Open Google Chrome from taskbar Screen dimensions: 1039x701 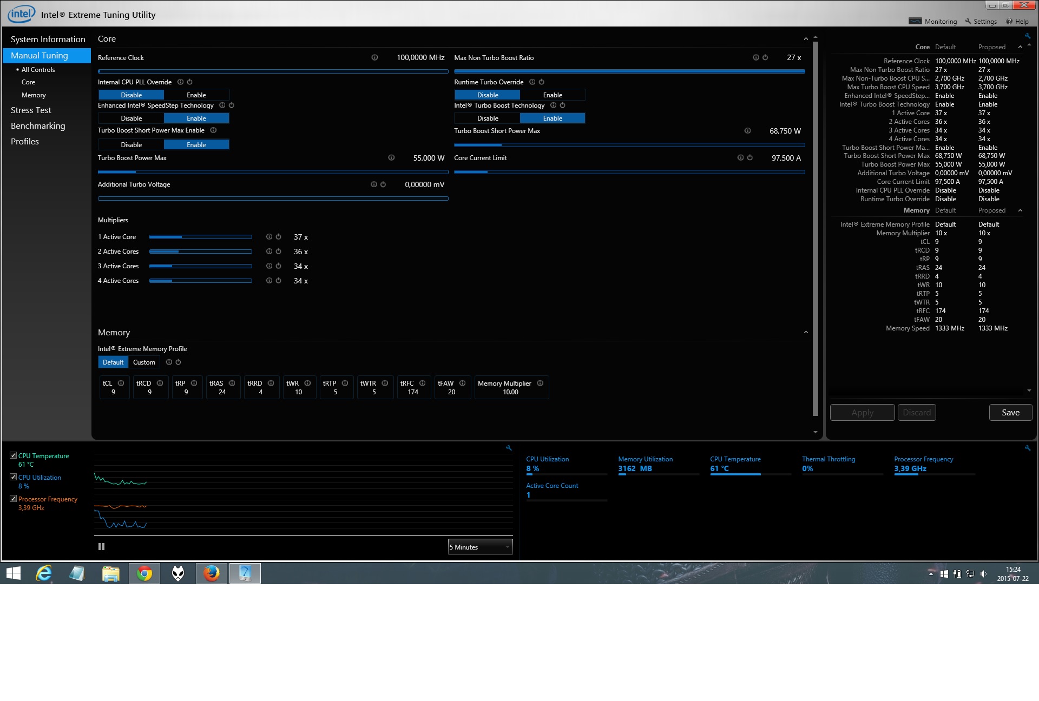pyautogui.click(x=144, y=573)
